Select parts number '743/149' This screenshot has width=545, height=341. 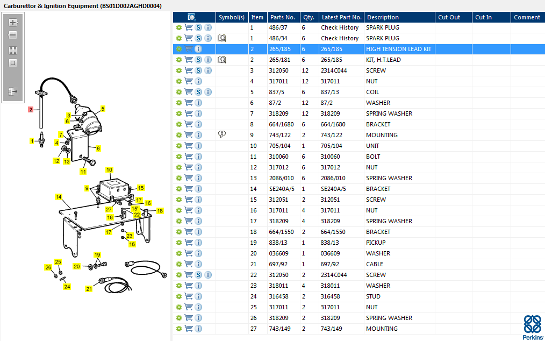[x=281, y=329]
